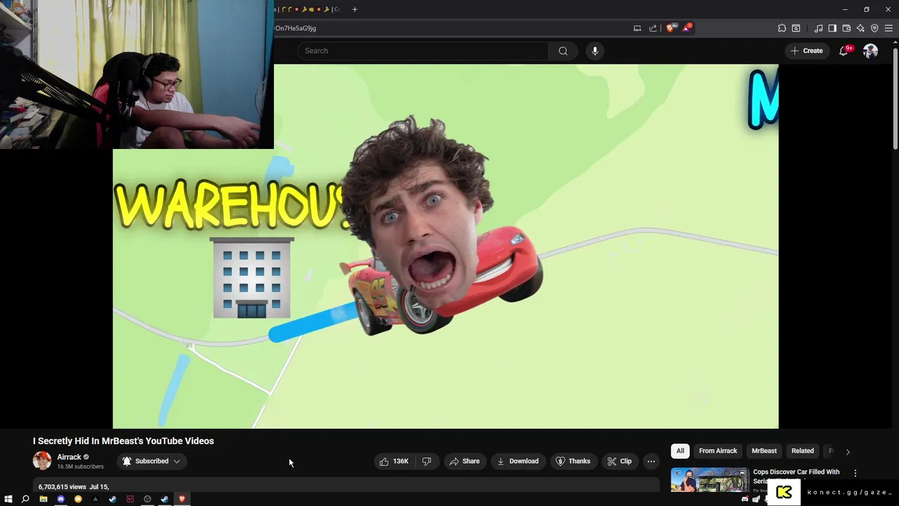899x506 pixels.
Task: Open Discord from the taskbar
Action: (60, 499)
